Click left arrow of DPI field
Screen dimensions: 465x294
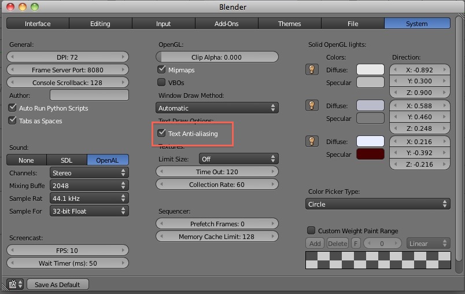[12, 57]
